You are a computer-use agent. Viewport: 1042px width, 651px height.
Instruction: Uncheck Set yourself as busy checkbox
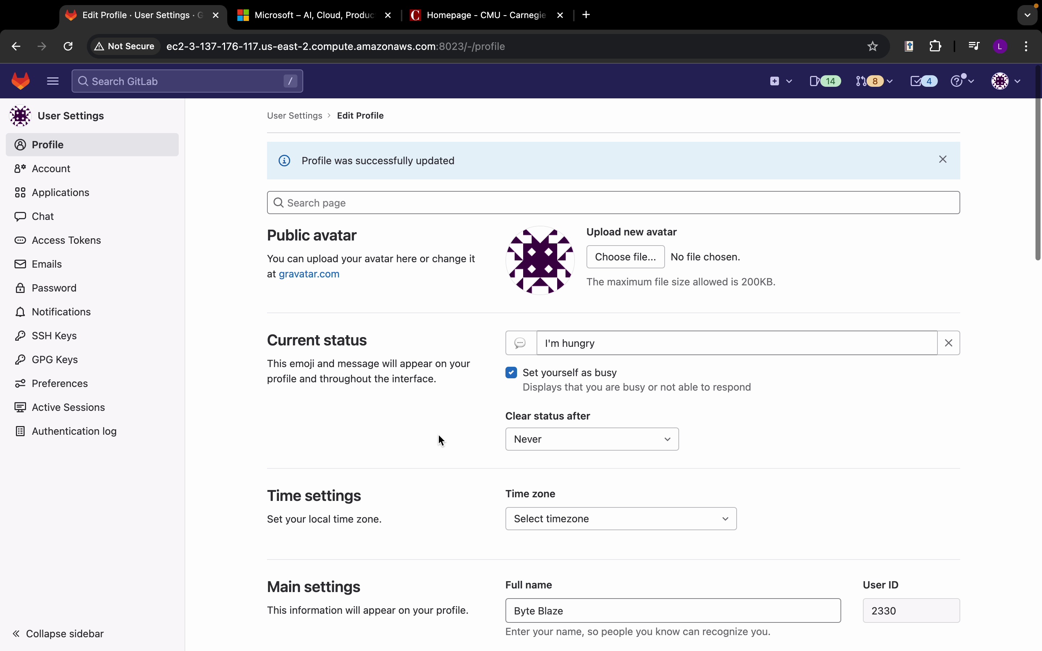click(x=511, y=373)
